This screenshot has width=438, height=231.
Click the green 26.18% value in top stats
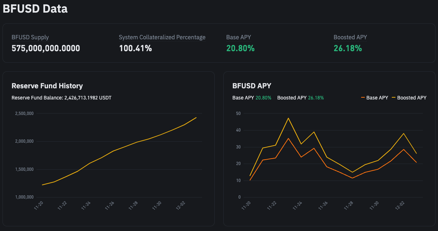point(347,48)
